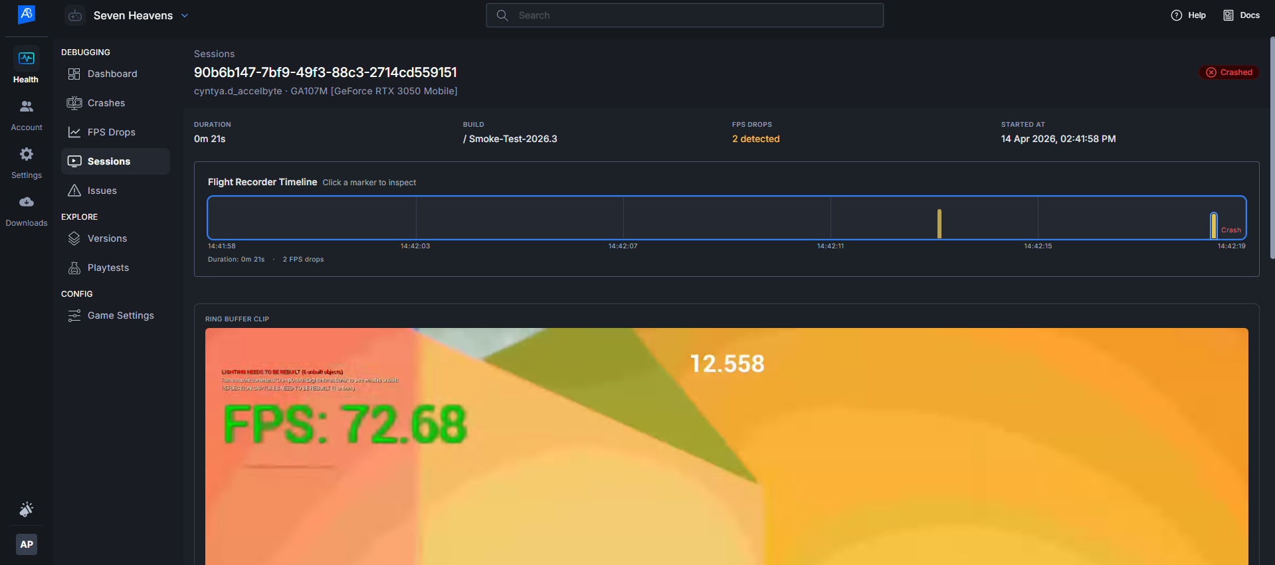Open Versions under Explore
Viewport: 1275px width, 565px height.
click(107, 238)
